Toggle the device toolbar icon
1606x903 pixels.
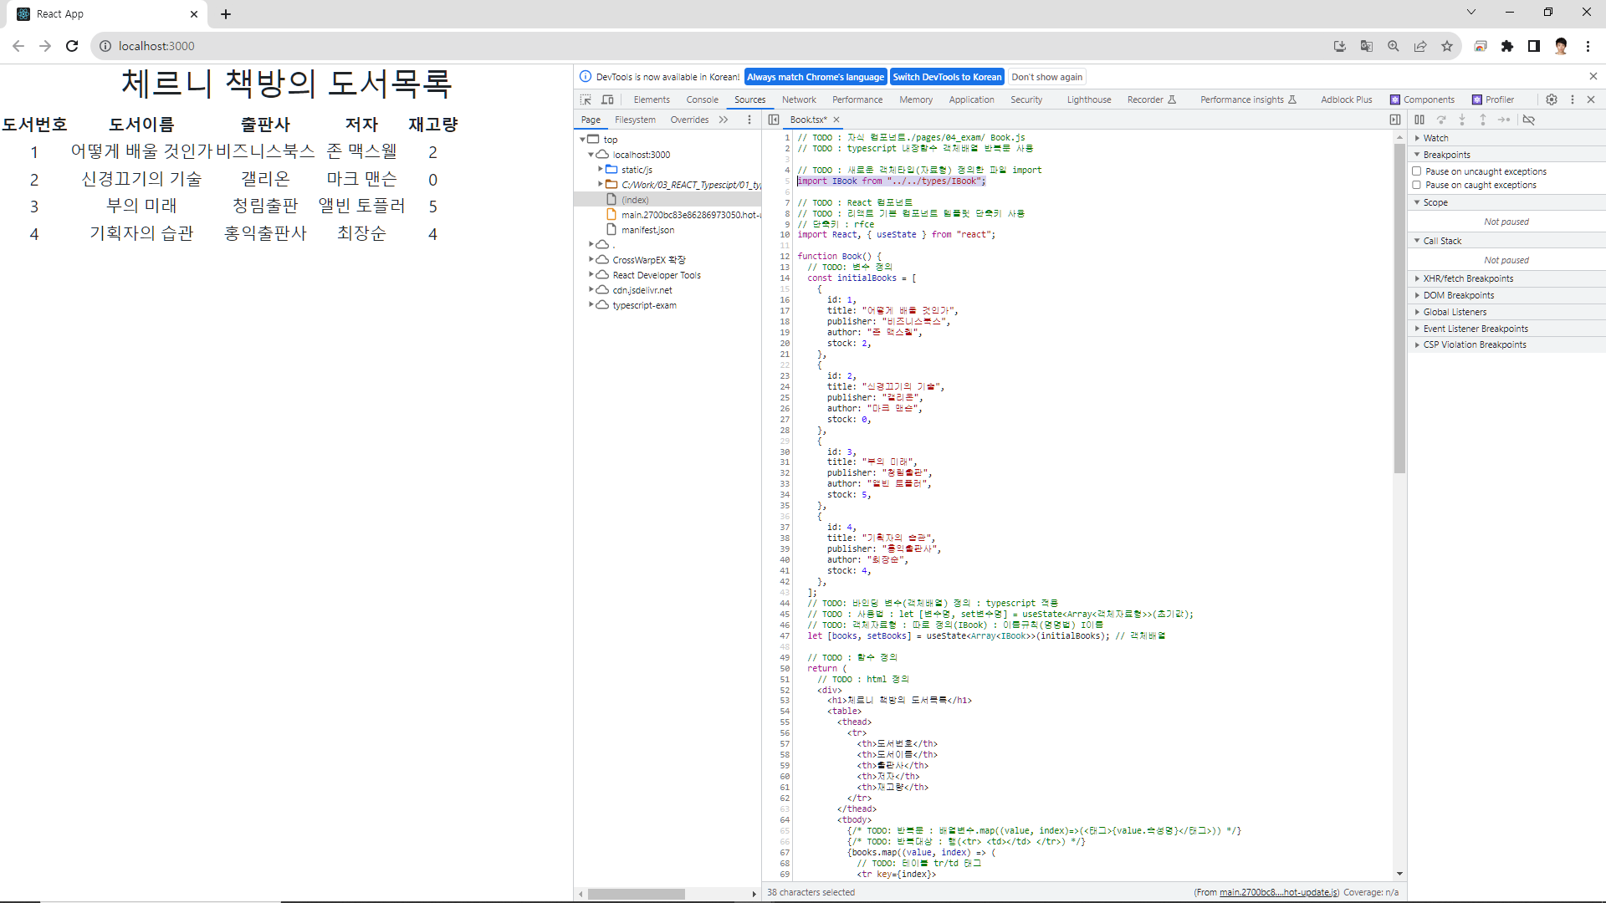[607, 99]
